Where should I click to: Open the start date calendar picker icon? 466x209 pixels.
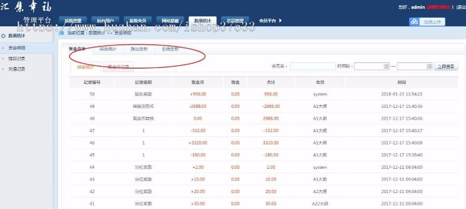tap(386, 66)
